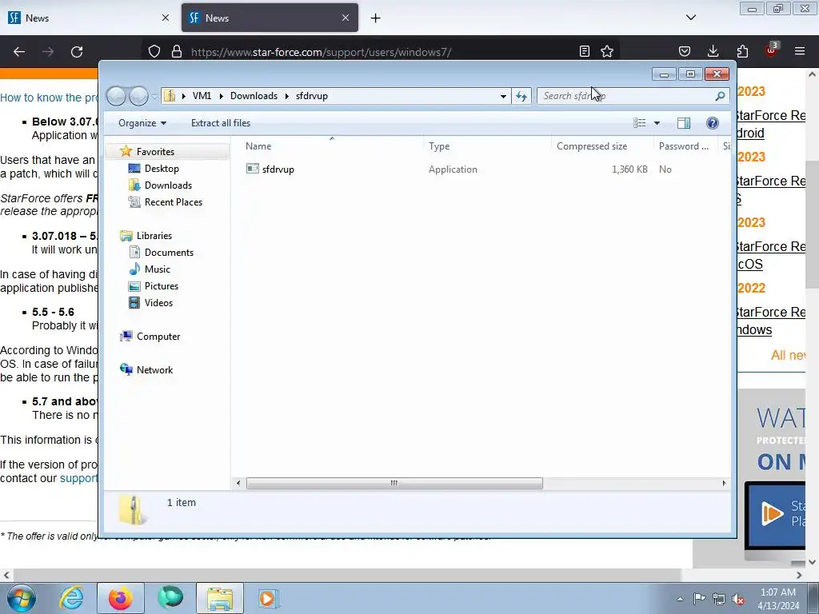Click the Firefox Back arrow
The image size is (819, 614).
pyautogui.click(x=19, y=52)
